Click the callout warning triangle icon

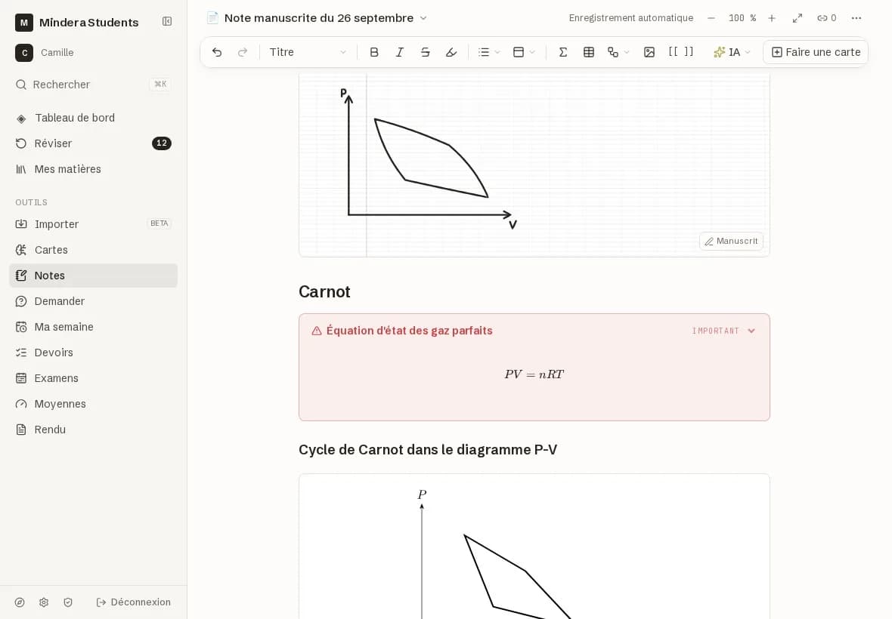(317, 331)
